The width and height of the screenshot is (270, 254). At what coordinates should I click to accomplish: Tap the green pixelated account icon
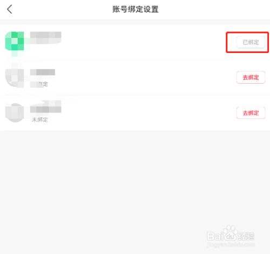point(15,42)
